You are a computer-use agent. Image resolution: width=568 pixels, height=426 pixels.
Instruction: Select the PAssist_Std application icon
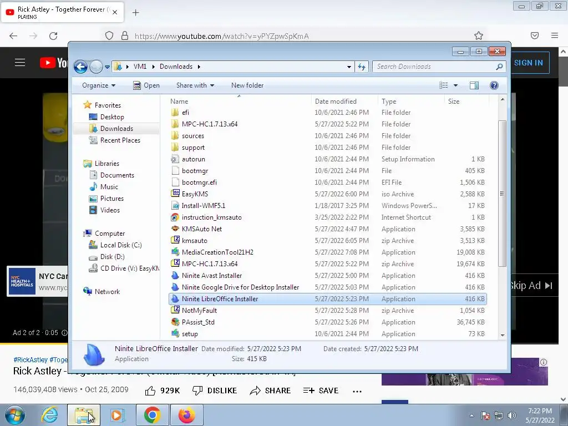[175, 322]
